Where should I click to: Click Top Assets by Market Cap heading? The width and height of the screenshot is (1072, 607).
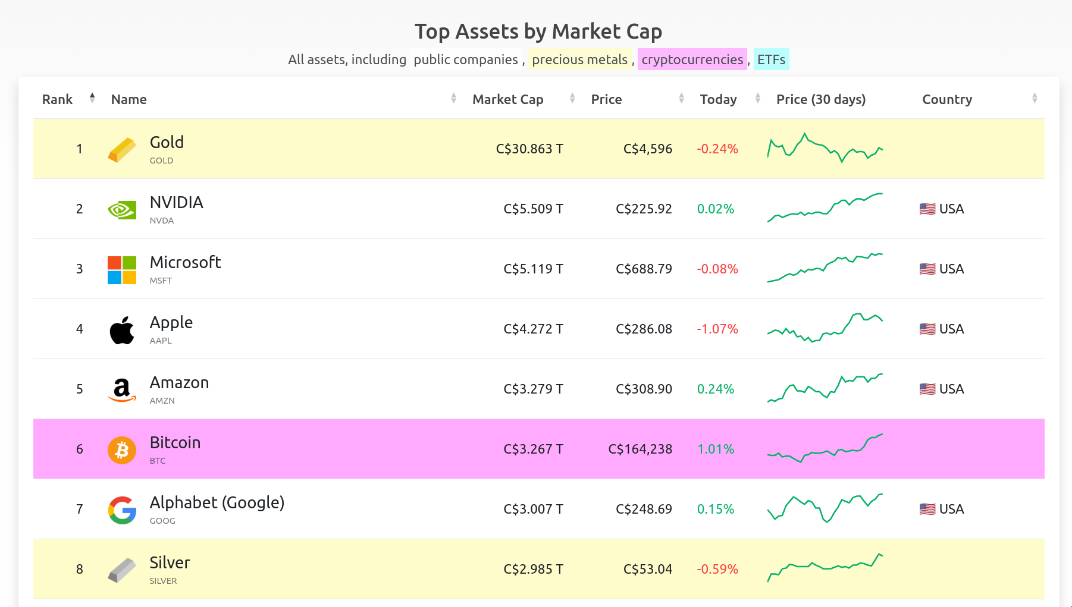pos(538,32)
